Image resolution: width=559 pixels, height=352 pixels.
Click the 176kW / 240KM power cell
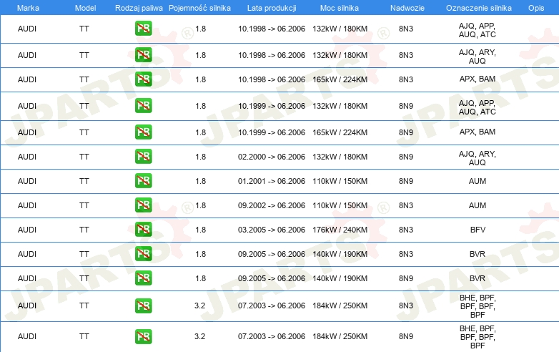point(340,230)
